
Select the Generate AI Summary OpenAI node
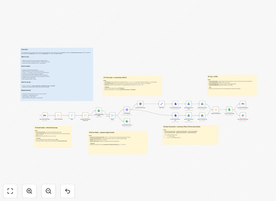140,104
